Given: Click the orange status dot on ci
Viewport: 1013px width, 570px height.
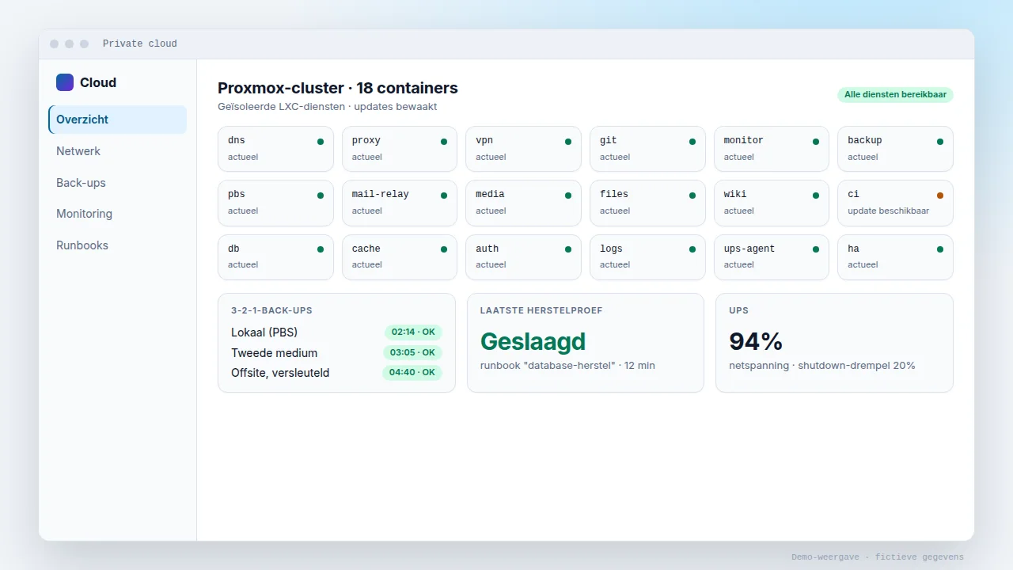Looking at the screenshot, I should (940, 195).
